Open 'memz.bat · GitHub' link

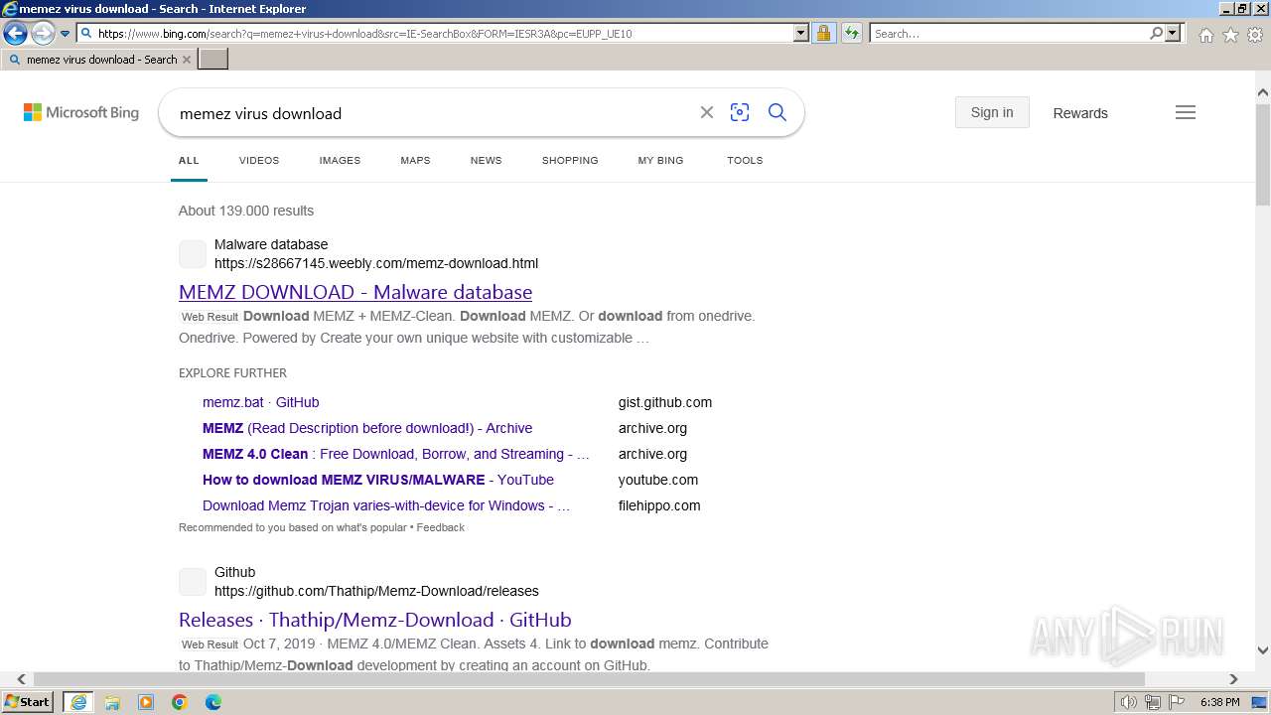click(261, 402)
